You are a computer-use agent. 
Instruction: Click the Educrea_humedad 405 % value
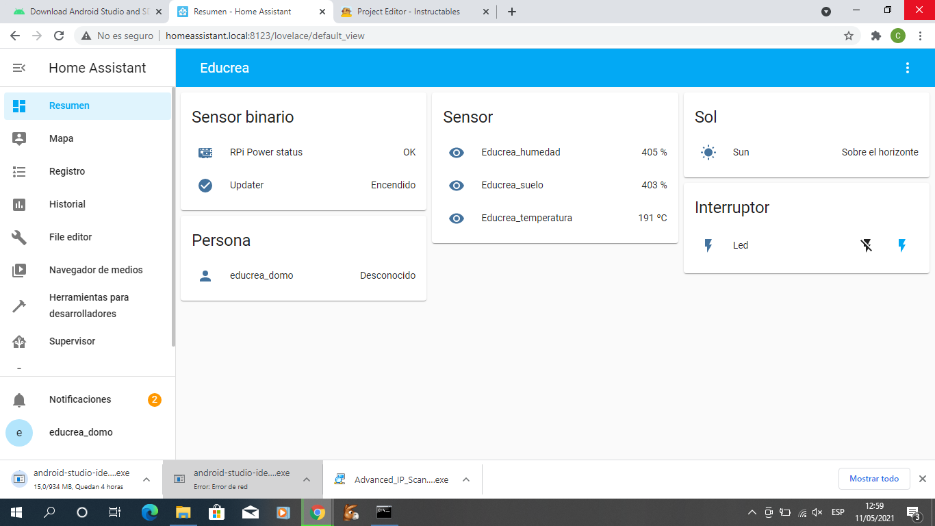654,152
